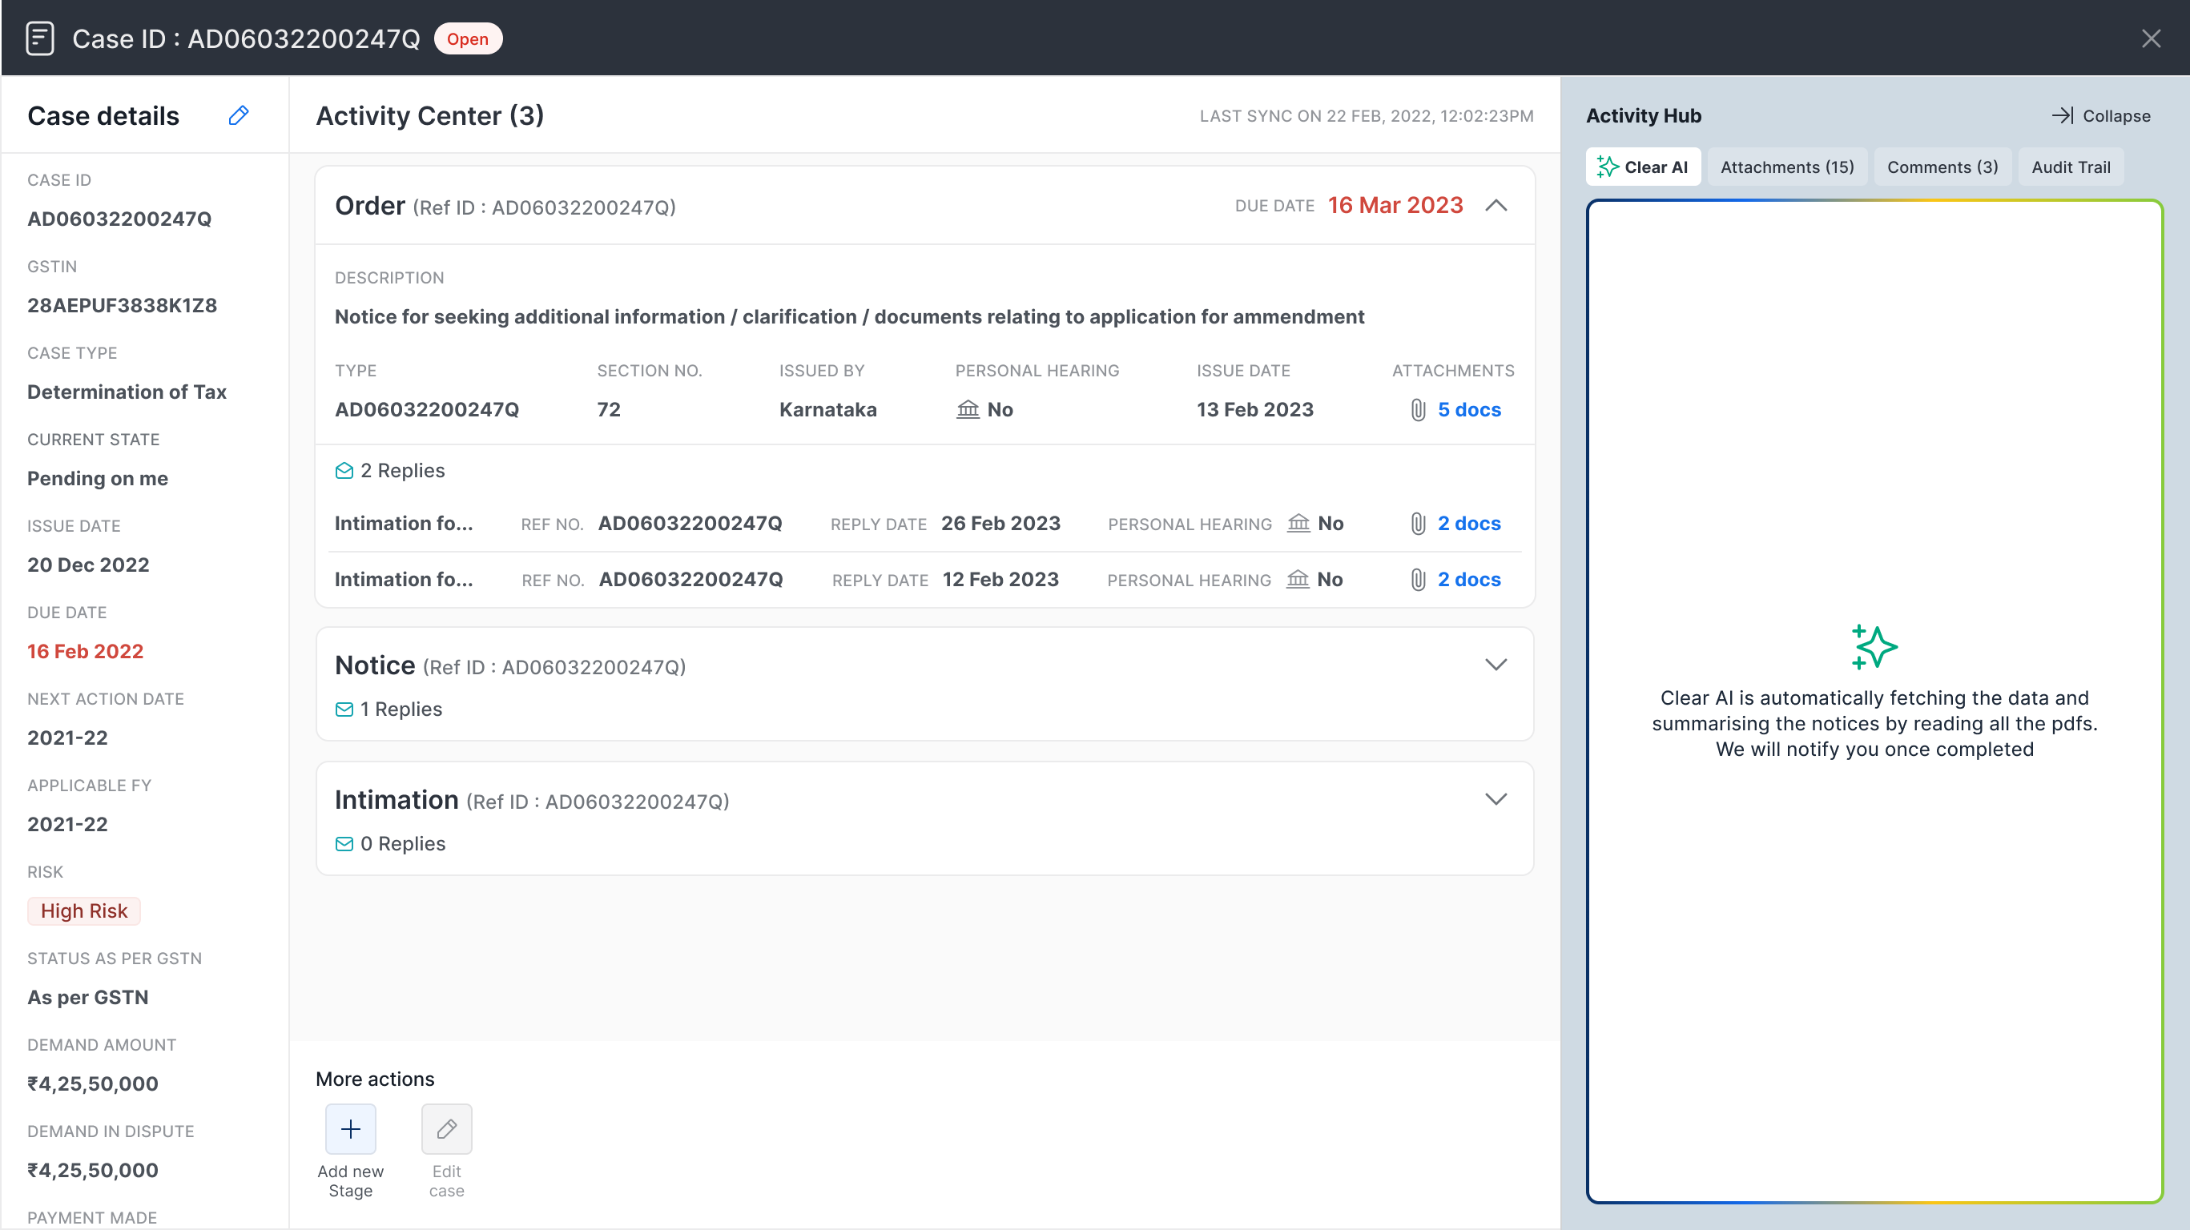Click the Collapse label in Activity Hub
The image size is (2190, 1230).
coord(2116,115)
